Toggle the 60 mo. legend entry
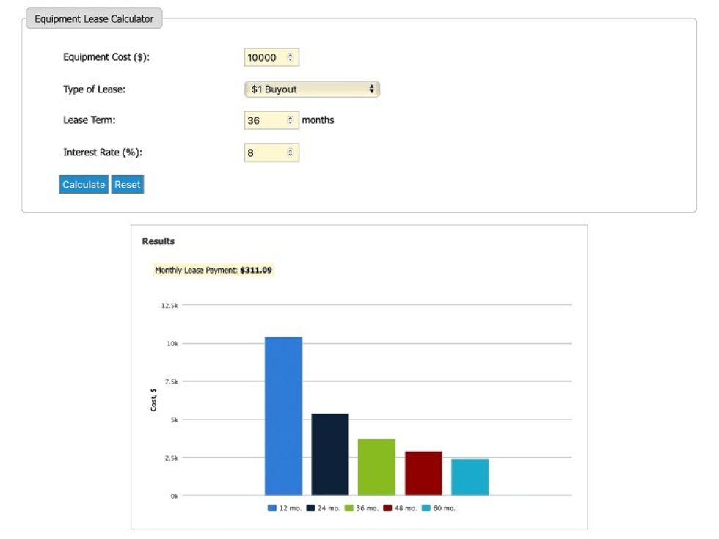 (439, 507)
